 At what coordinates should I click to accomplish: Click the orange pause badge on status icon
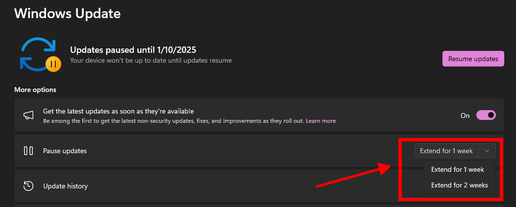coord(53,64)
